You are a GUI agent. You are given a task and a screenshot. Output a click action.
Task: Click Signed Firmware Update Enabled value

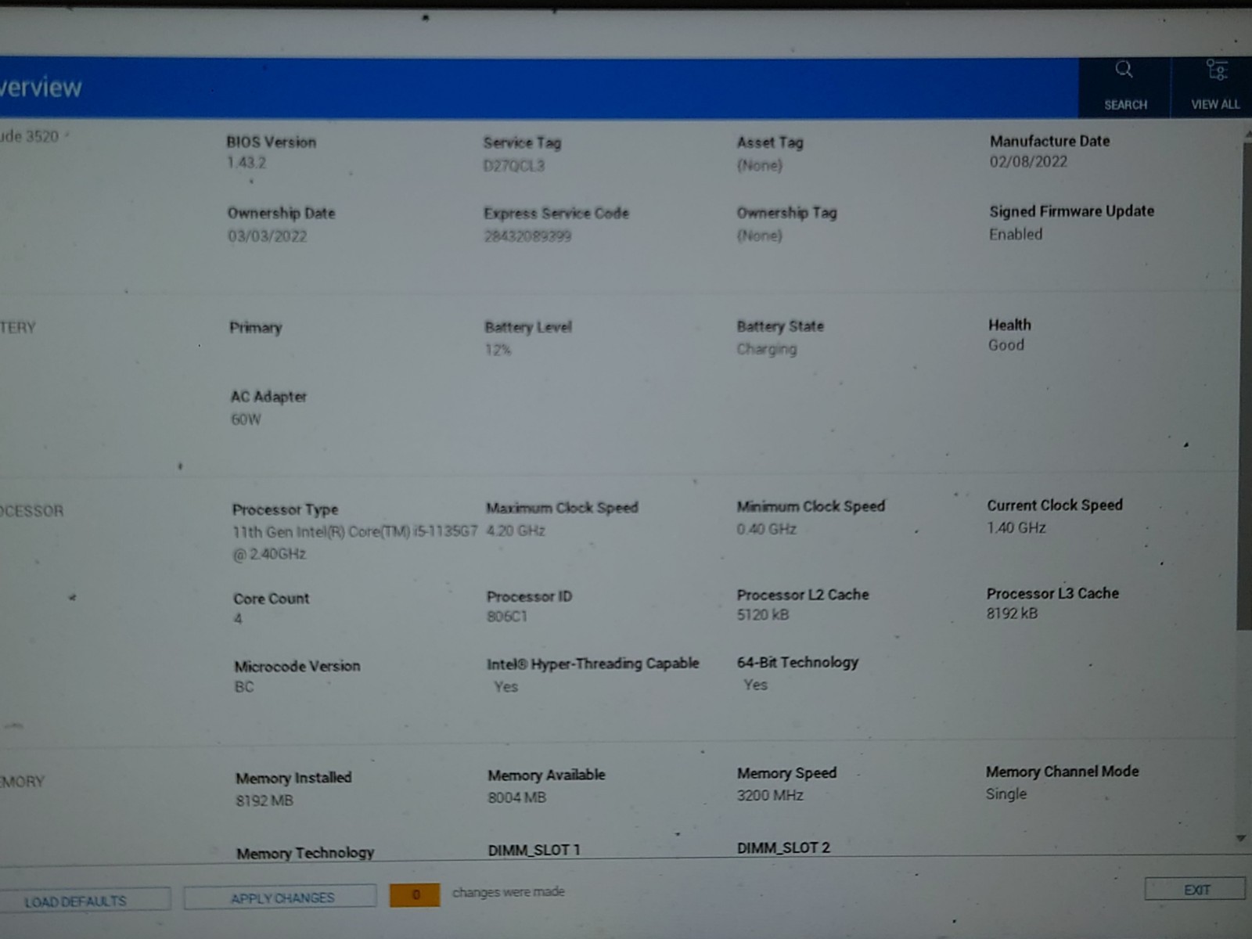[x=1016, y=234]
